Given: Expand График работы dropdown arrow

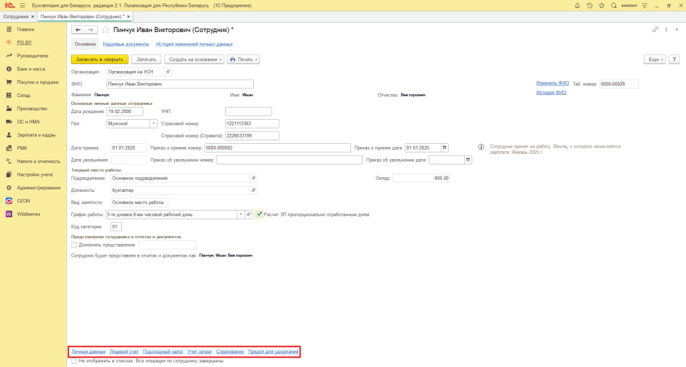Looking at the screenshot, I should (241, 215).
